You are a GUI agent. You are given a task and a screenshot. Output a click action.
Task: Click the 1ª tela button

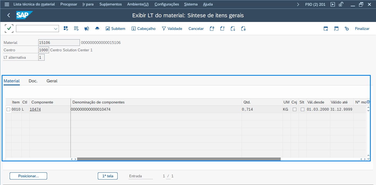click(x=108, y=176)
